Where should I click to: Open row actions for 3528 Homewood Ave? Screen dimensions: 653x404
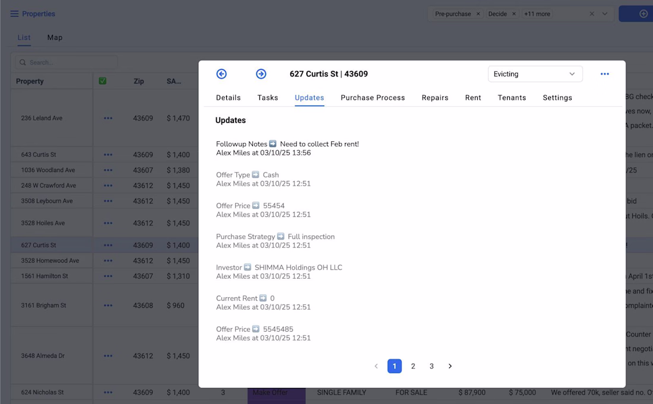(108, 260)
